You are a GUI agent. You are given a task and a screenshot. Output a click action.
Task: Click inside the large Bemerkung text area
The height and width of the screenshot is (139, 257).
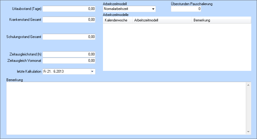126,108
